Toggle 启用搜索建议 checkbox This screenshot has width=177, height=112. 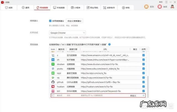point(50,21)
